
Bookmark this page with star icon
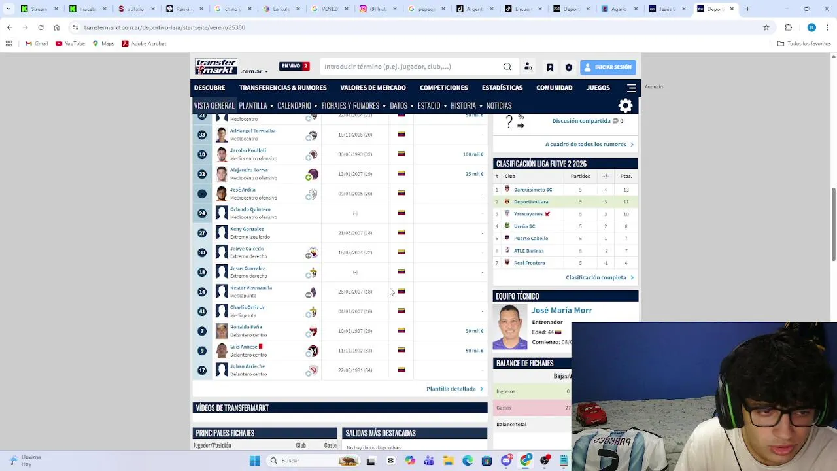[x=766, y=27]
